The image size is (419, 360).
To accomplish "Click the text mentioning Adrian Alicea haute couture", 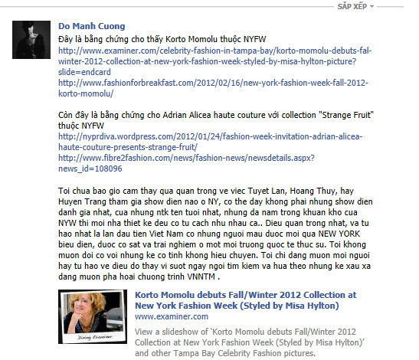I will (216, 120).
